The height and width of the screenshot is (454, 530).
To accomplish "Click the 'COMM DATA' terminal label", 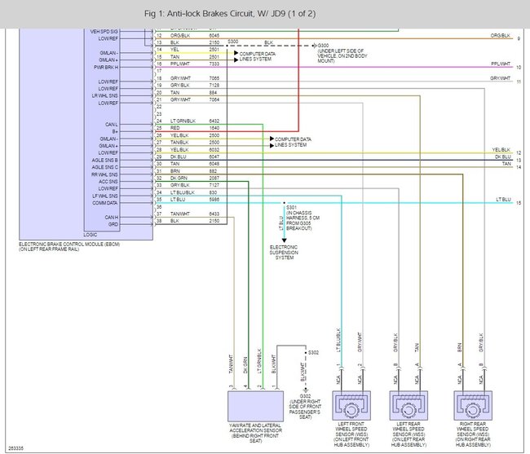I will click(x=105, y=203).
